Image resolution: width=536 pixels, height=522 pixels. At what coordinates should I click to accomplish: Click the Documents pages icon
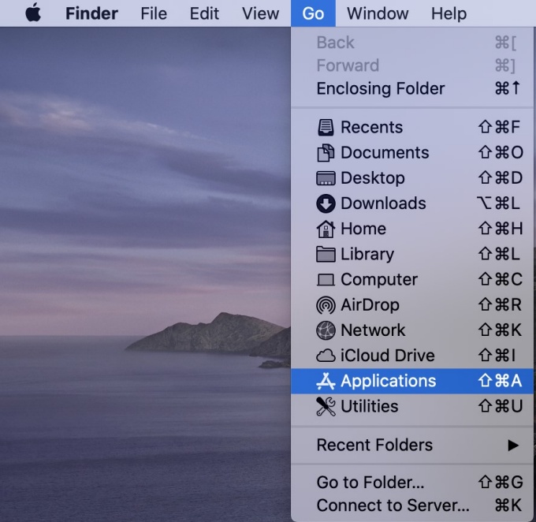point(326,152)
